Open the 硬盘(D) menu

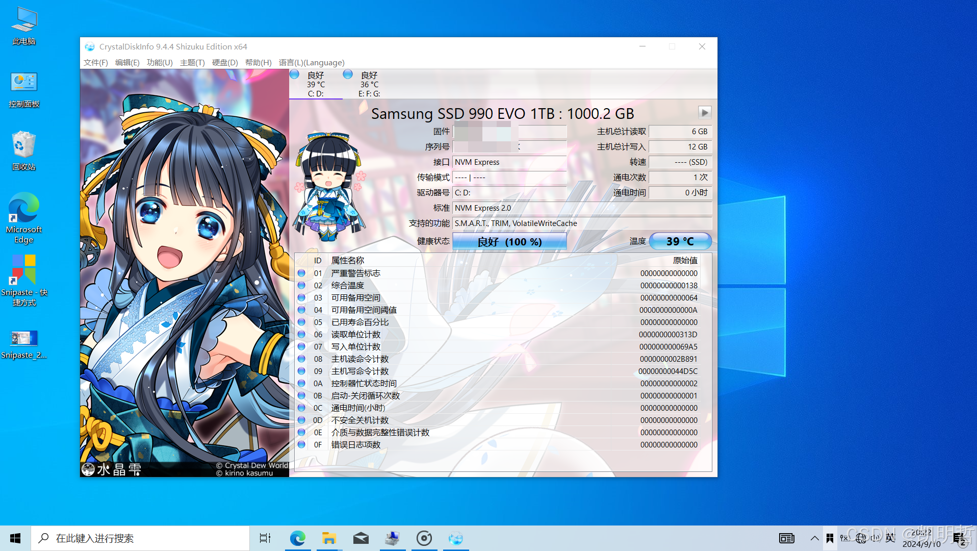[x=225, y=62]
